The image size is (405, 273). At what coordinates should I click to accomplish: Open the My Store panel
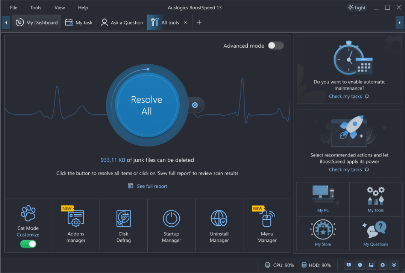point(322,232)
